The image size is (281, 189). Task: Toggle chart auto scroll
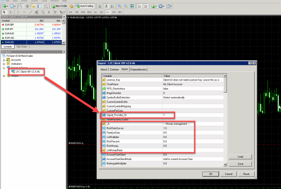click(140, 6)
